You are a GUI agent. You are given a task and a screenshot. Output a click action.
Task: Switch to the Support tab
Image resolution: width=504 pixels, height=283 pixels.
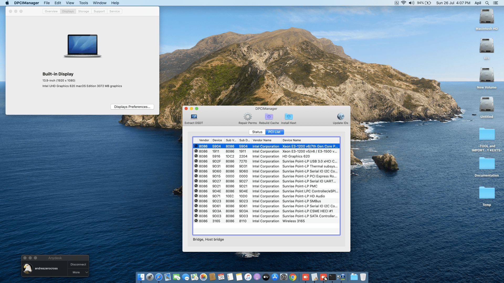[99, 11]
